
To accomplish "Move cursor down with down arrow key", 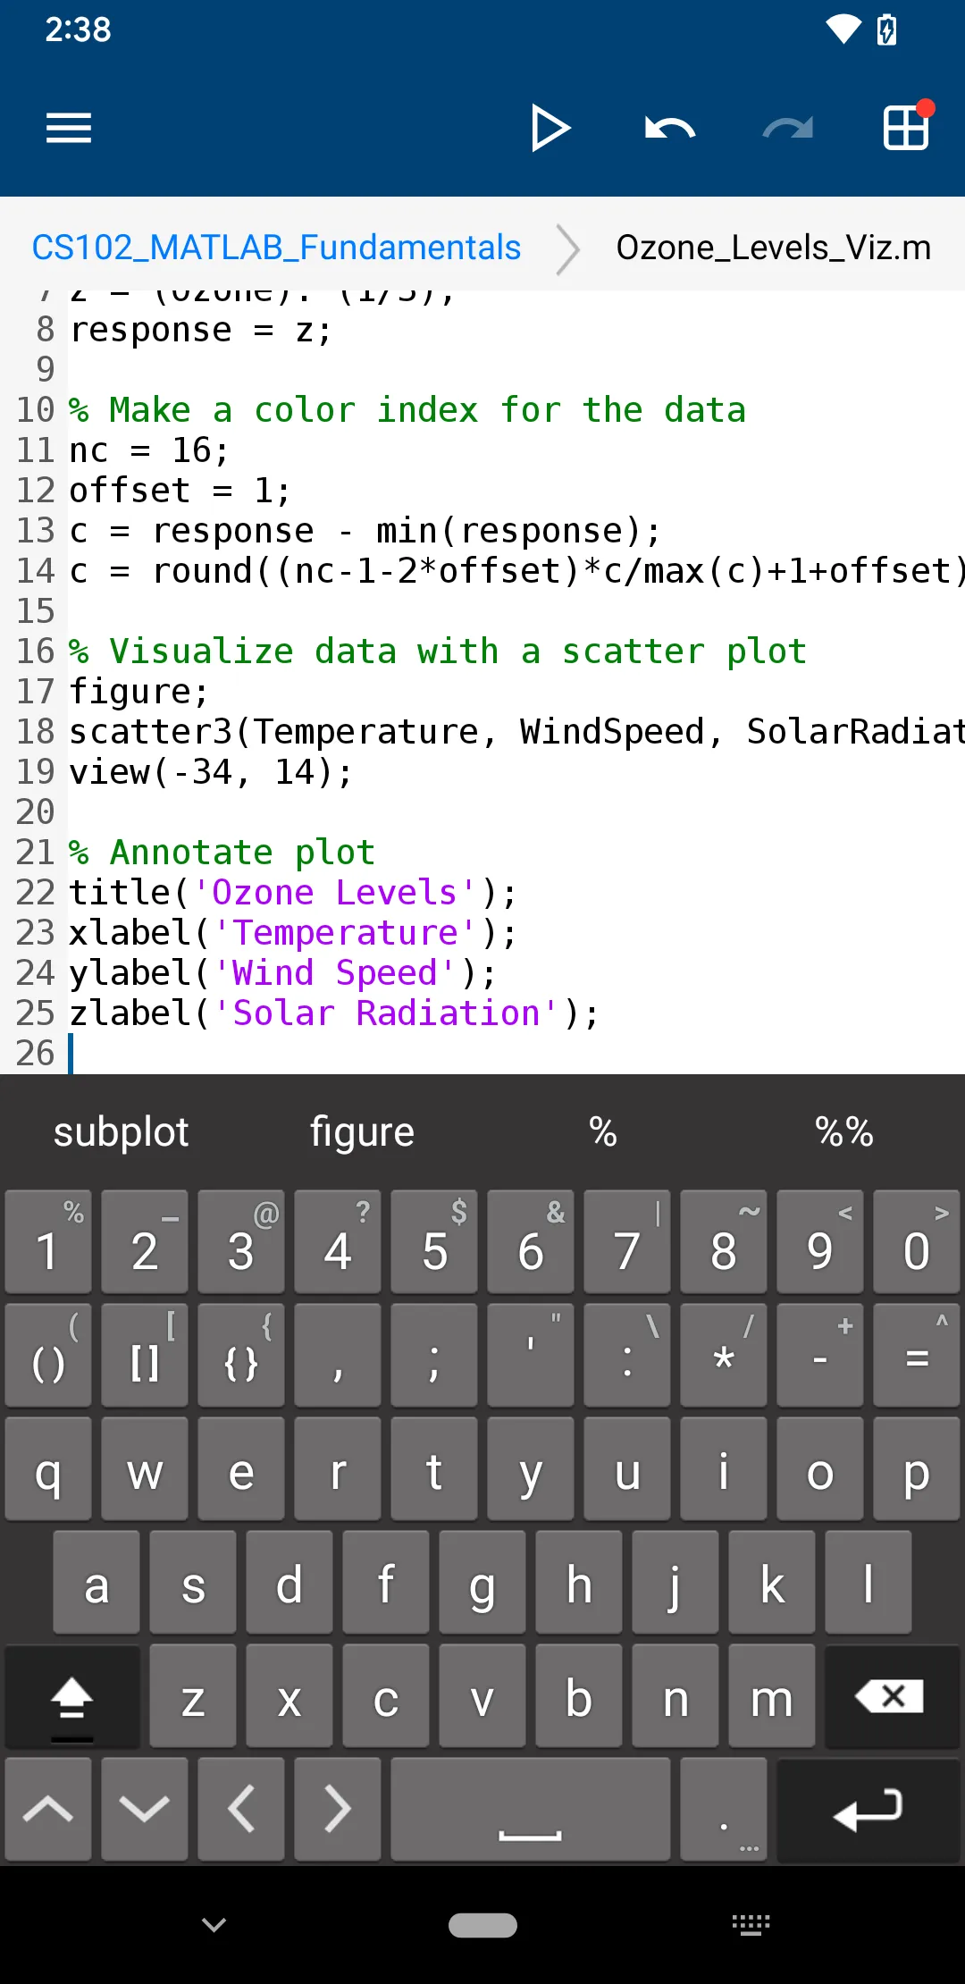I will point(145,1809).
